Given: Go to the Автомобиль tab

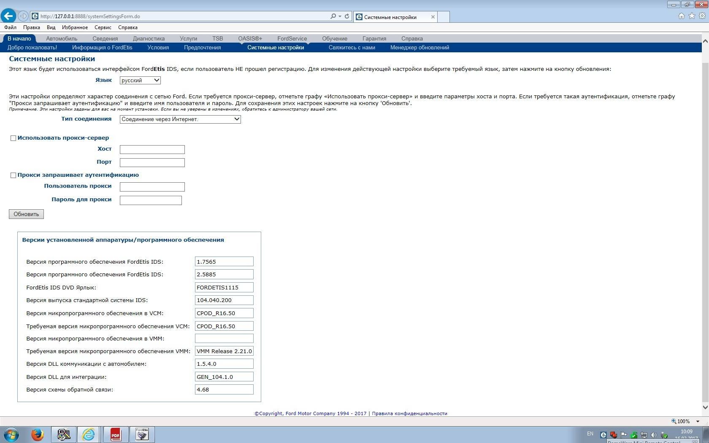Looking at the screenshot, I should point(62,38).
